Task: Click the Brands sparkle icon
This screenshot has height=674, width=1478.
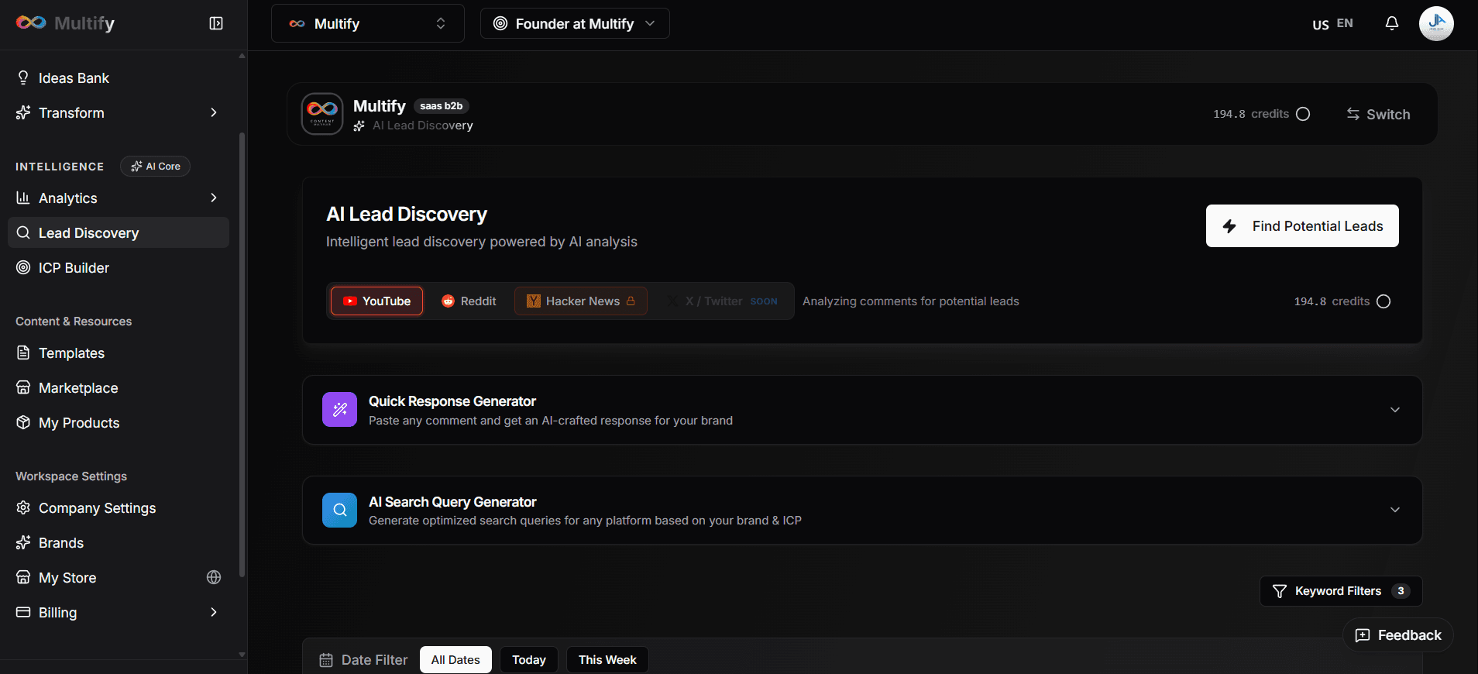Action: 23,542
